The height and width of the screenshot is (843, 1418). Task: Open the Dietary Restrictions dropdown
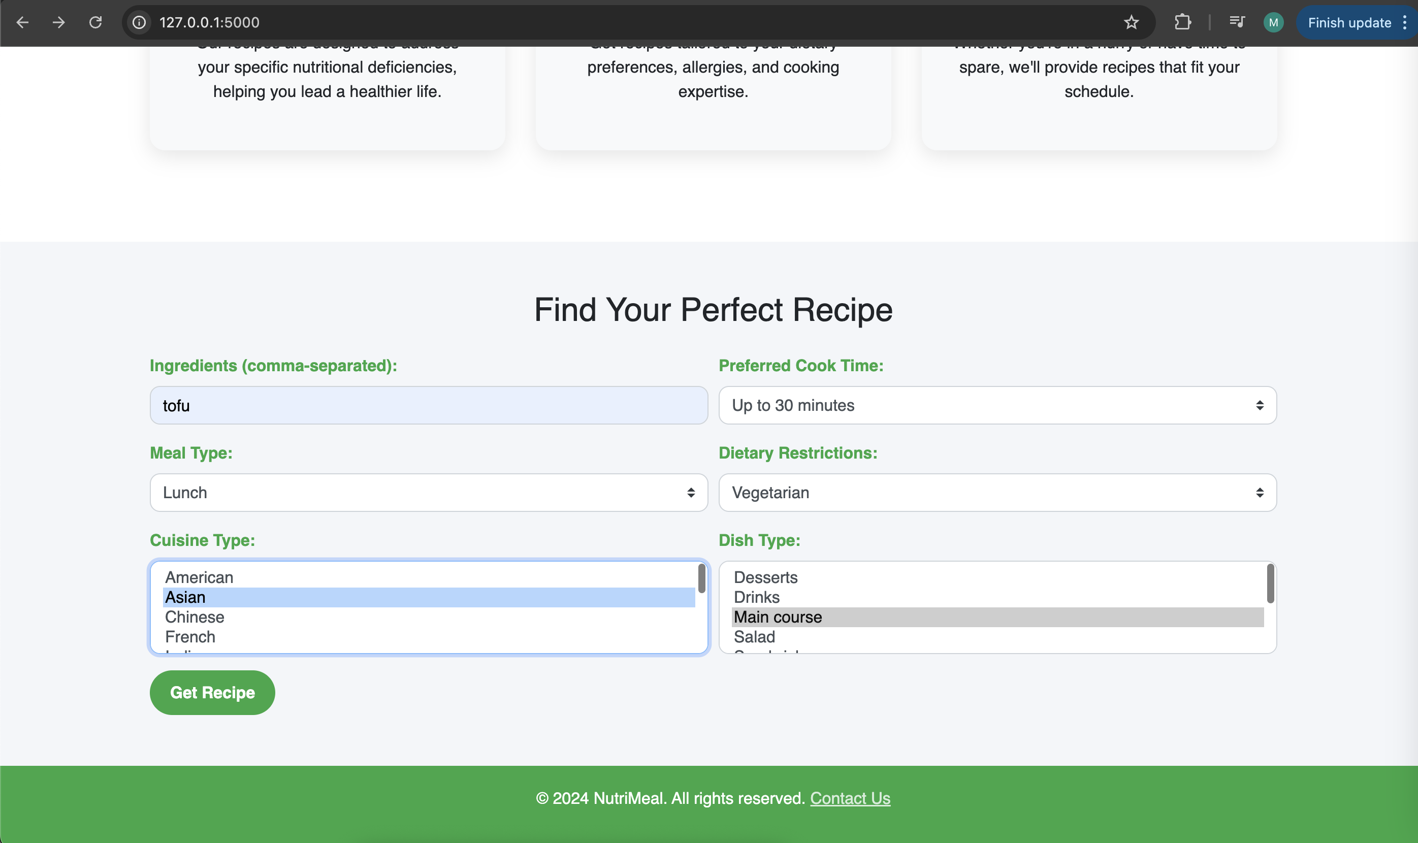tap(997, 493)
